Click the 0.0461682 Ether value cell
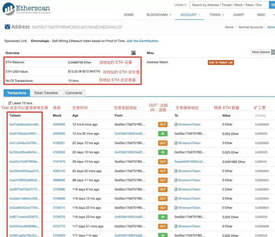 (x=234, y=162)
